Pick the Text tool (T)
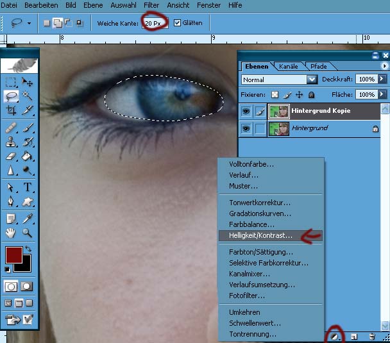The image size is (390, 343). [28, 187]
